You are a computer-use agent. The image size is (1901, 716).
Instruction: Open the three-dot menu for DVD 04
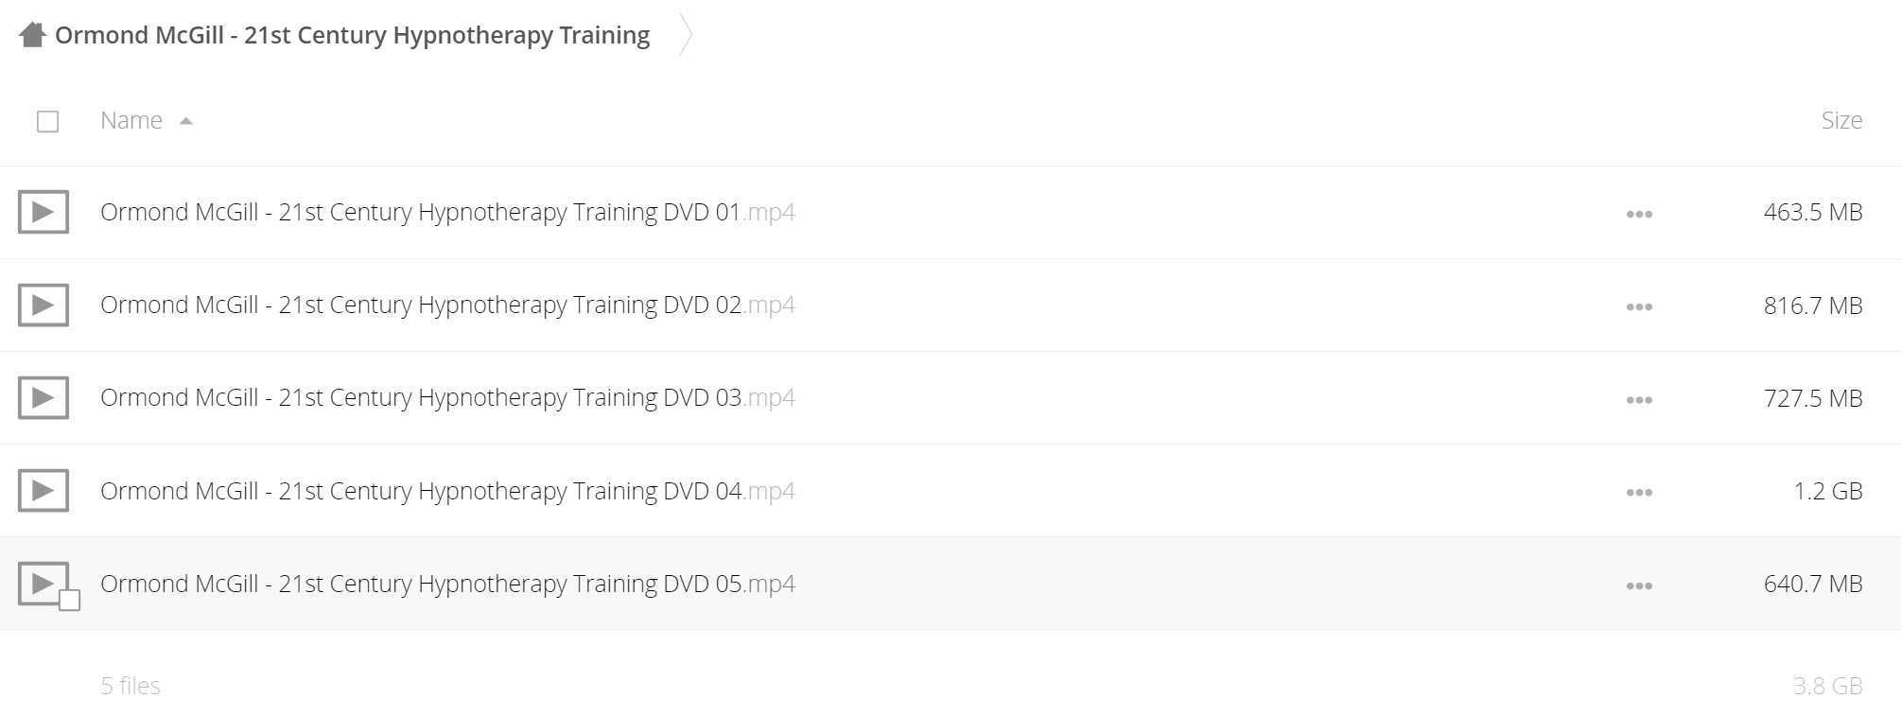(x=1639, y=492)
